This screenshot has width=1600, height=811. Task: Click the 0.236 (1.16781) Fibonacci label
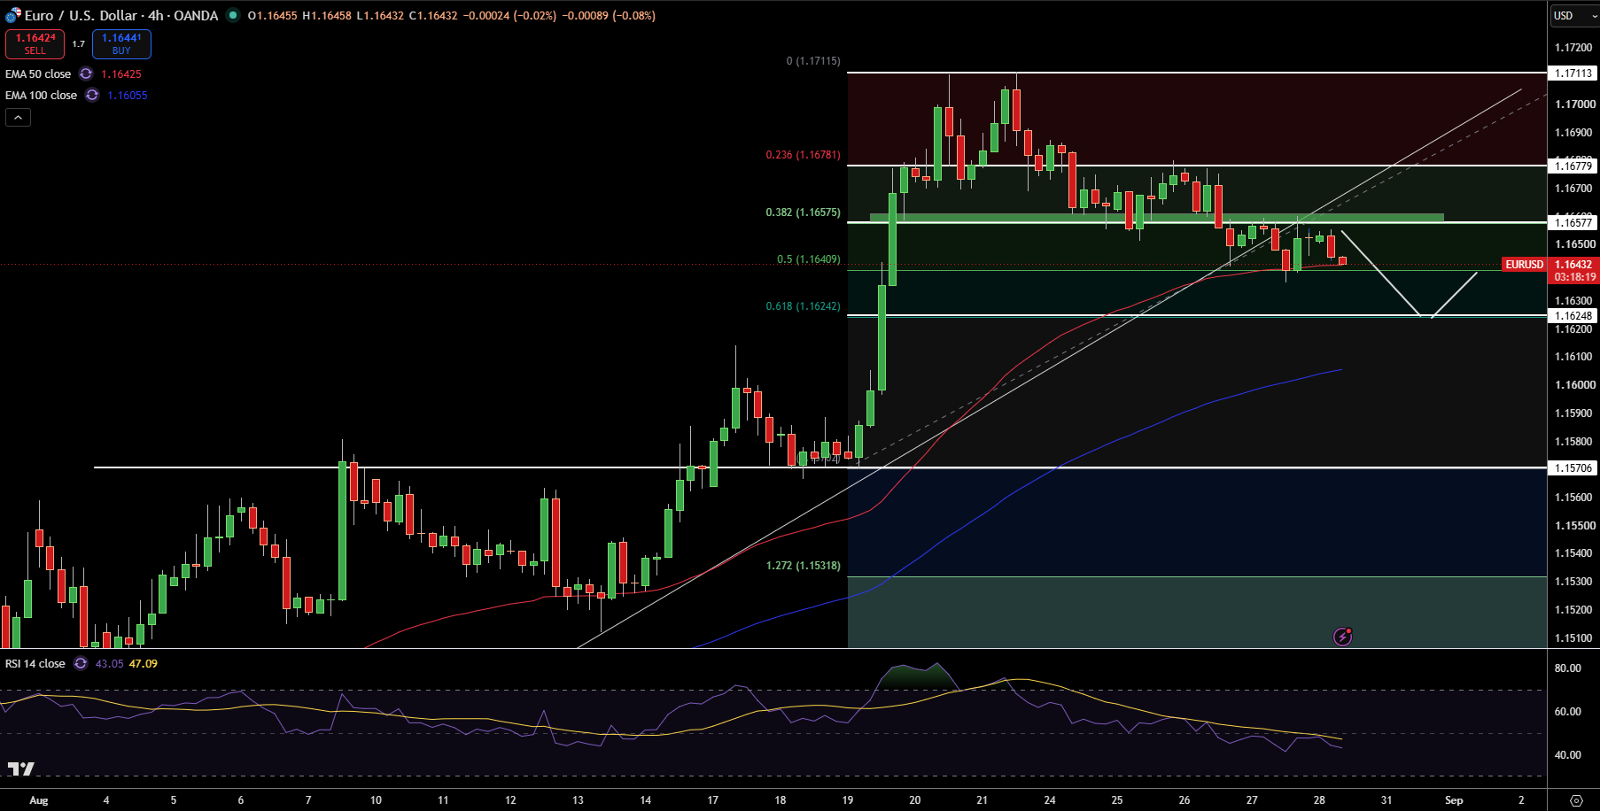(803, 155)
